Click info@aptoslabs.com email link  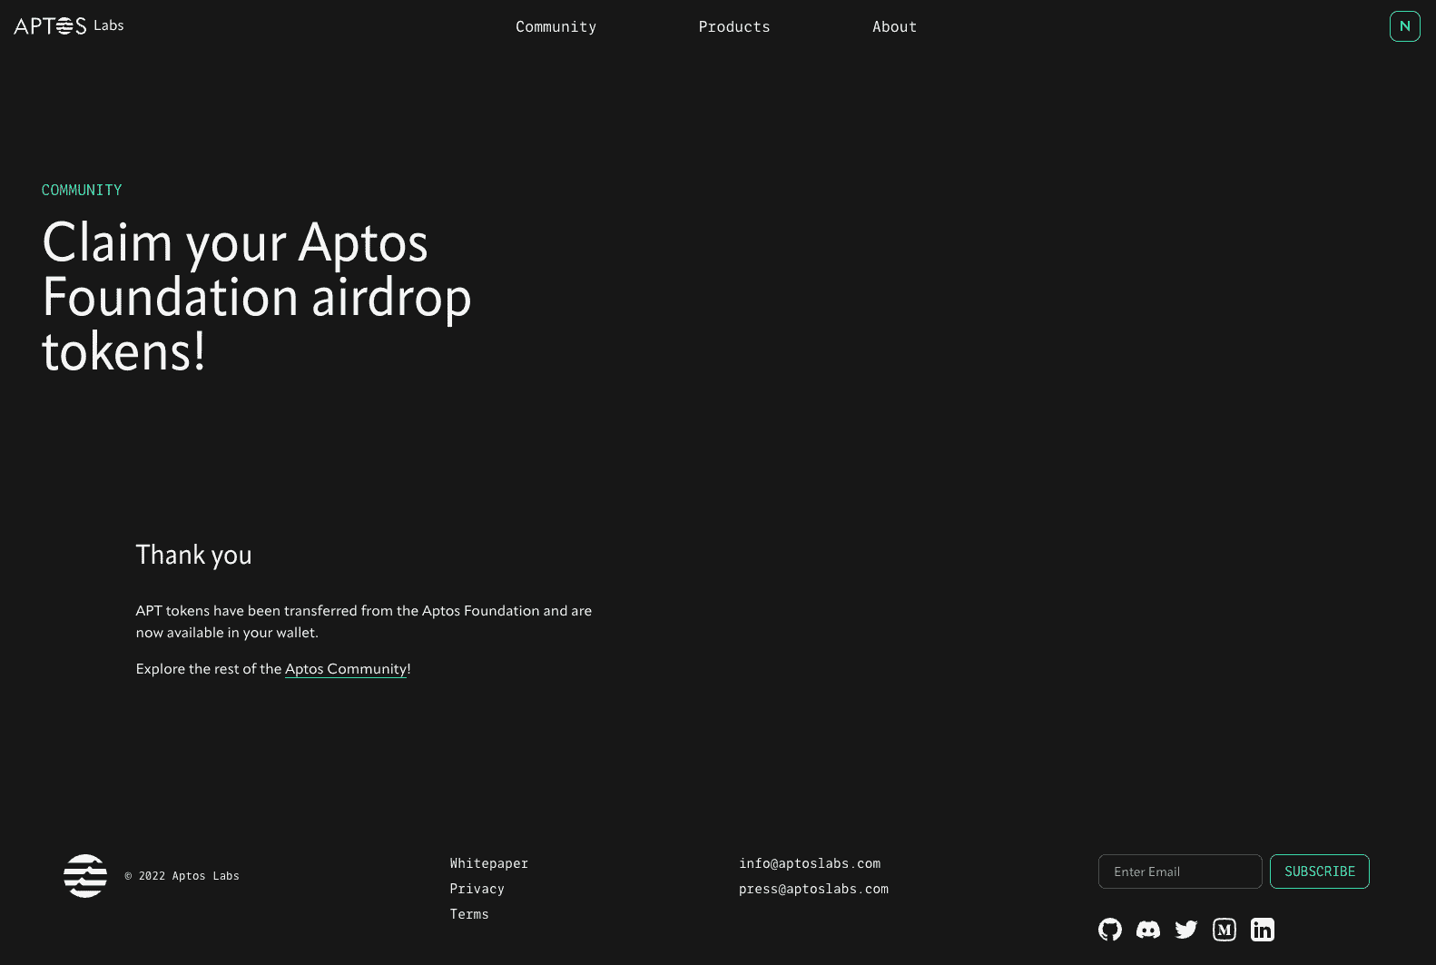click(x=810, y=863)
